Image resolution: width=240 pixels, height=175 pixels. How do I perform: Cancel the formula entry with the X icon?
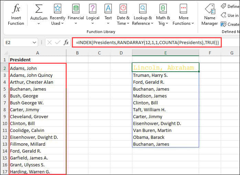click(50, 42)
